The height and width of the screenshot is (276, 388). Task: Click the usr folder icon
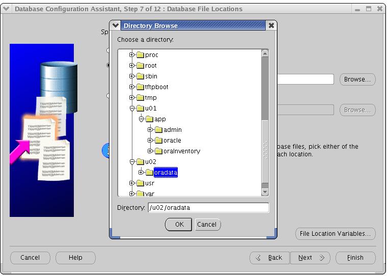point(140,183)
